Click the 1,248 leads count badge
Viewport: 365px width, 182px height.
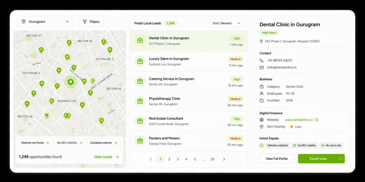pyautogui.click(x=171, y=23)
